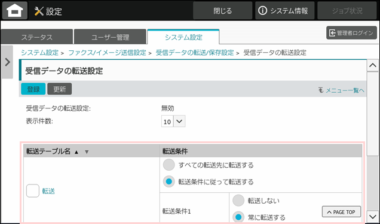Select the システム設定 tab
Image resolution: width=380 pixels, height=224 pixels.
(183, 37)
